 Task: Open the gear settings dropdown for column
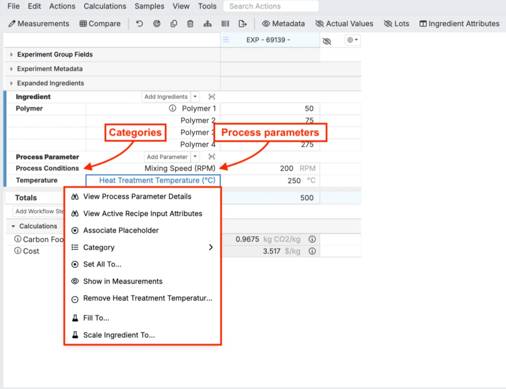tap(352, 40)
